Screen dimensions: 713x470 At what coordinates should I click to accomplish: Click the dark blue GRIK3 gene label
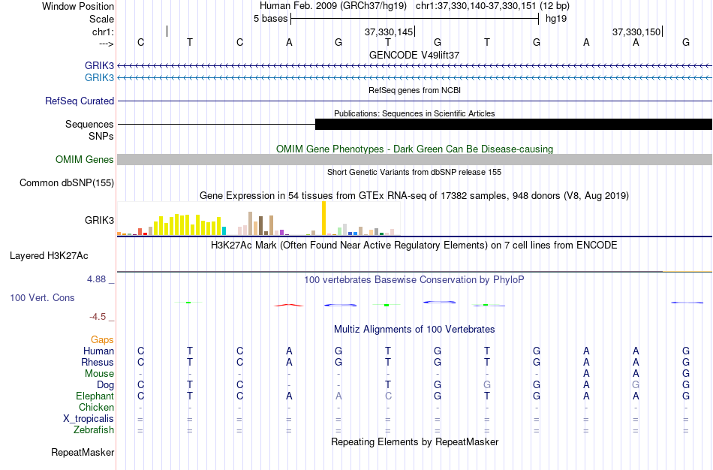tap(99, 65)
